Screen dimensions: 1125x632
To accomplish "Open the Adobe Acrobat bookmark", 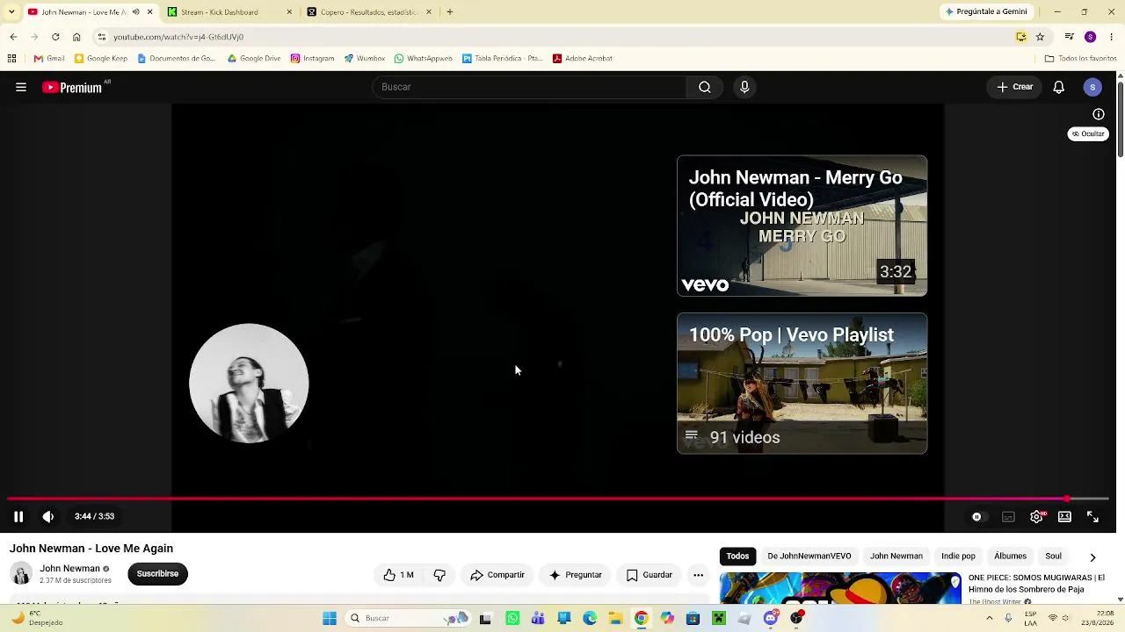I will (583, 59).
